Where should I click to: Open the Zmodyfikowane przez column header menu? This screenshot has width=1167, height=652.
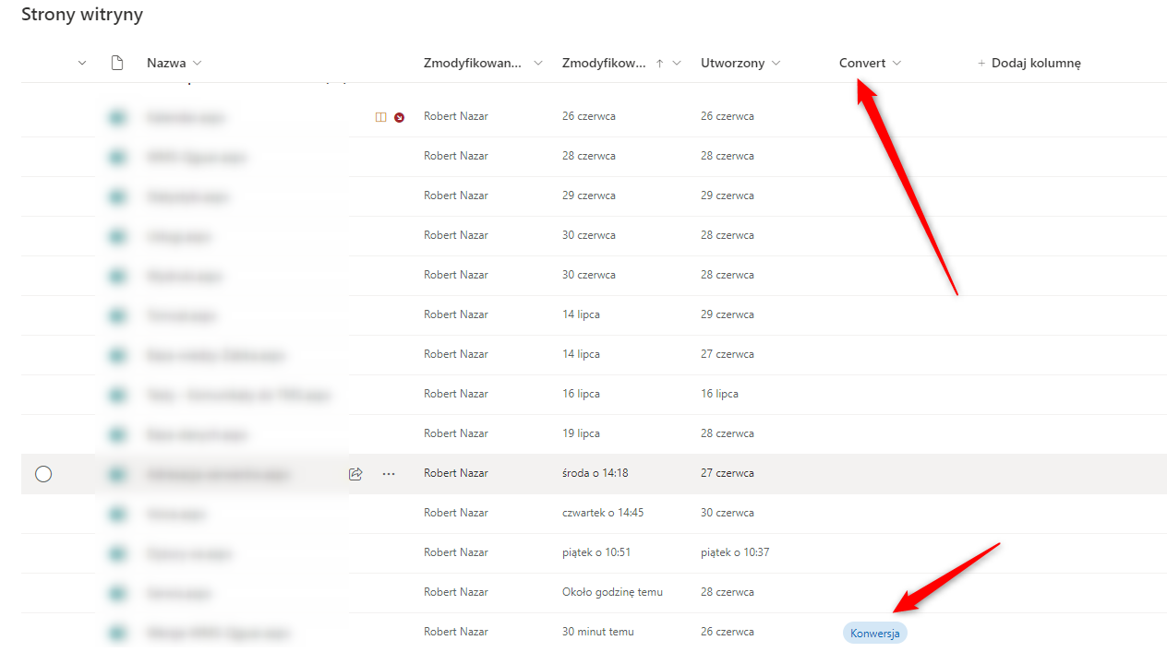click(x=538, y=64)
